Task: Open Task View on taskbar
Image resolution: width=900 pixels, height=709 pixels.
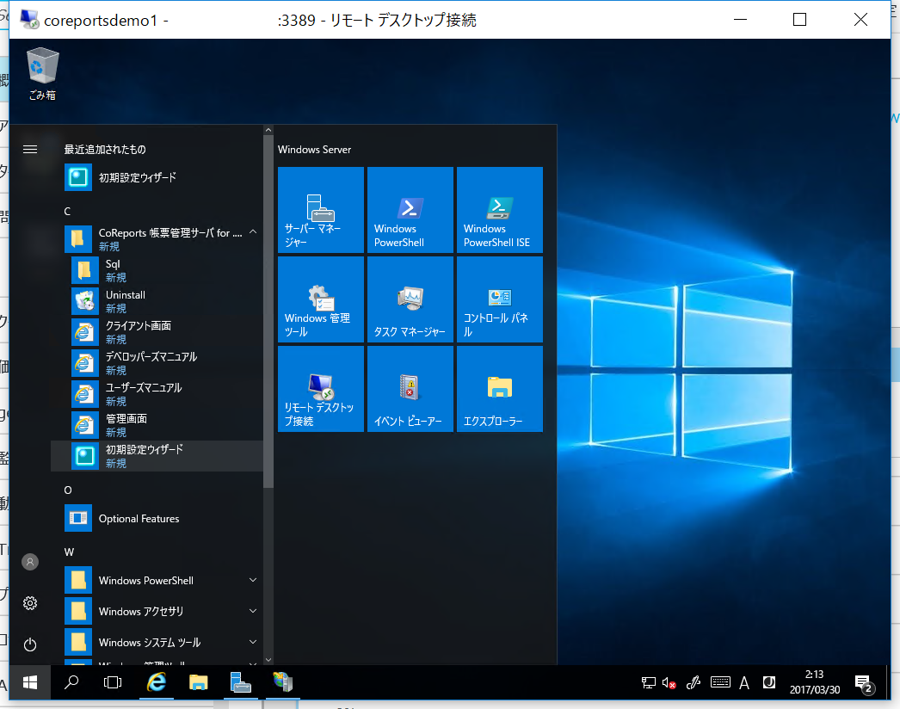Action: [113, 682]
